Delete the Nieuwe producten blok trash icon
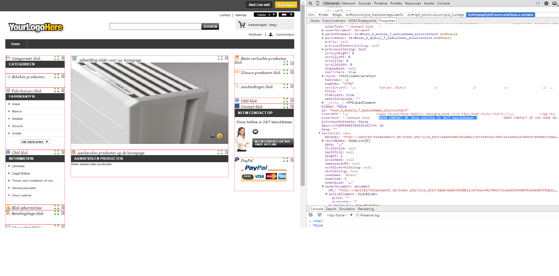 coord(292,72)
